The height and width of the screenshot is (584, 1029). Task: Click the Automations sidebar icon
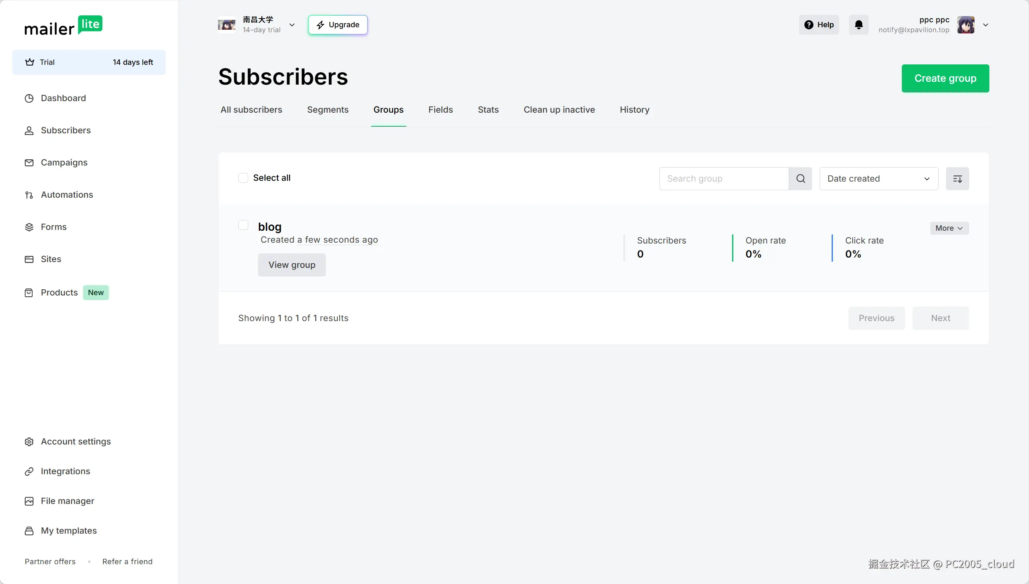(x=29, y=195)
